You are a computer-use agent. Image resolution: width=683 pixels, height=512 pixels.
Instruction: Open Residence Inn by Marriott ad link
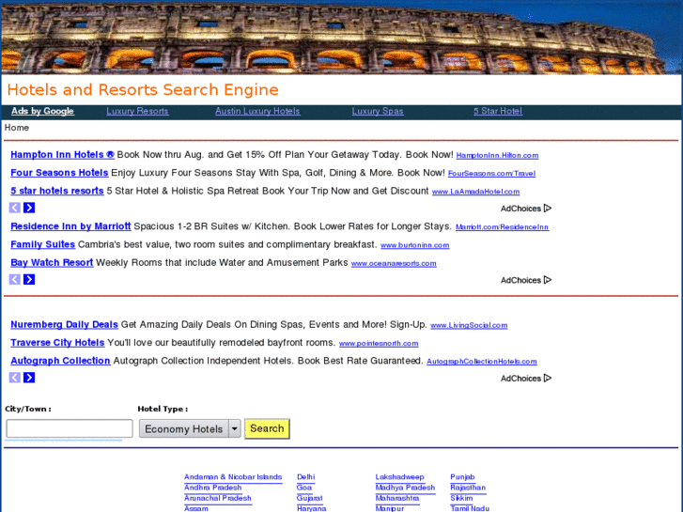[x=70, y=226]
